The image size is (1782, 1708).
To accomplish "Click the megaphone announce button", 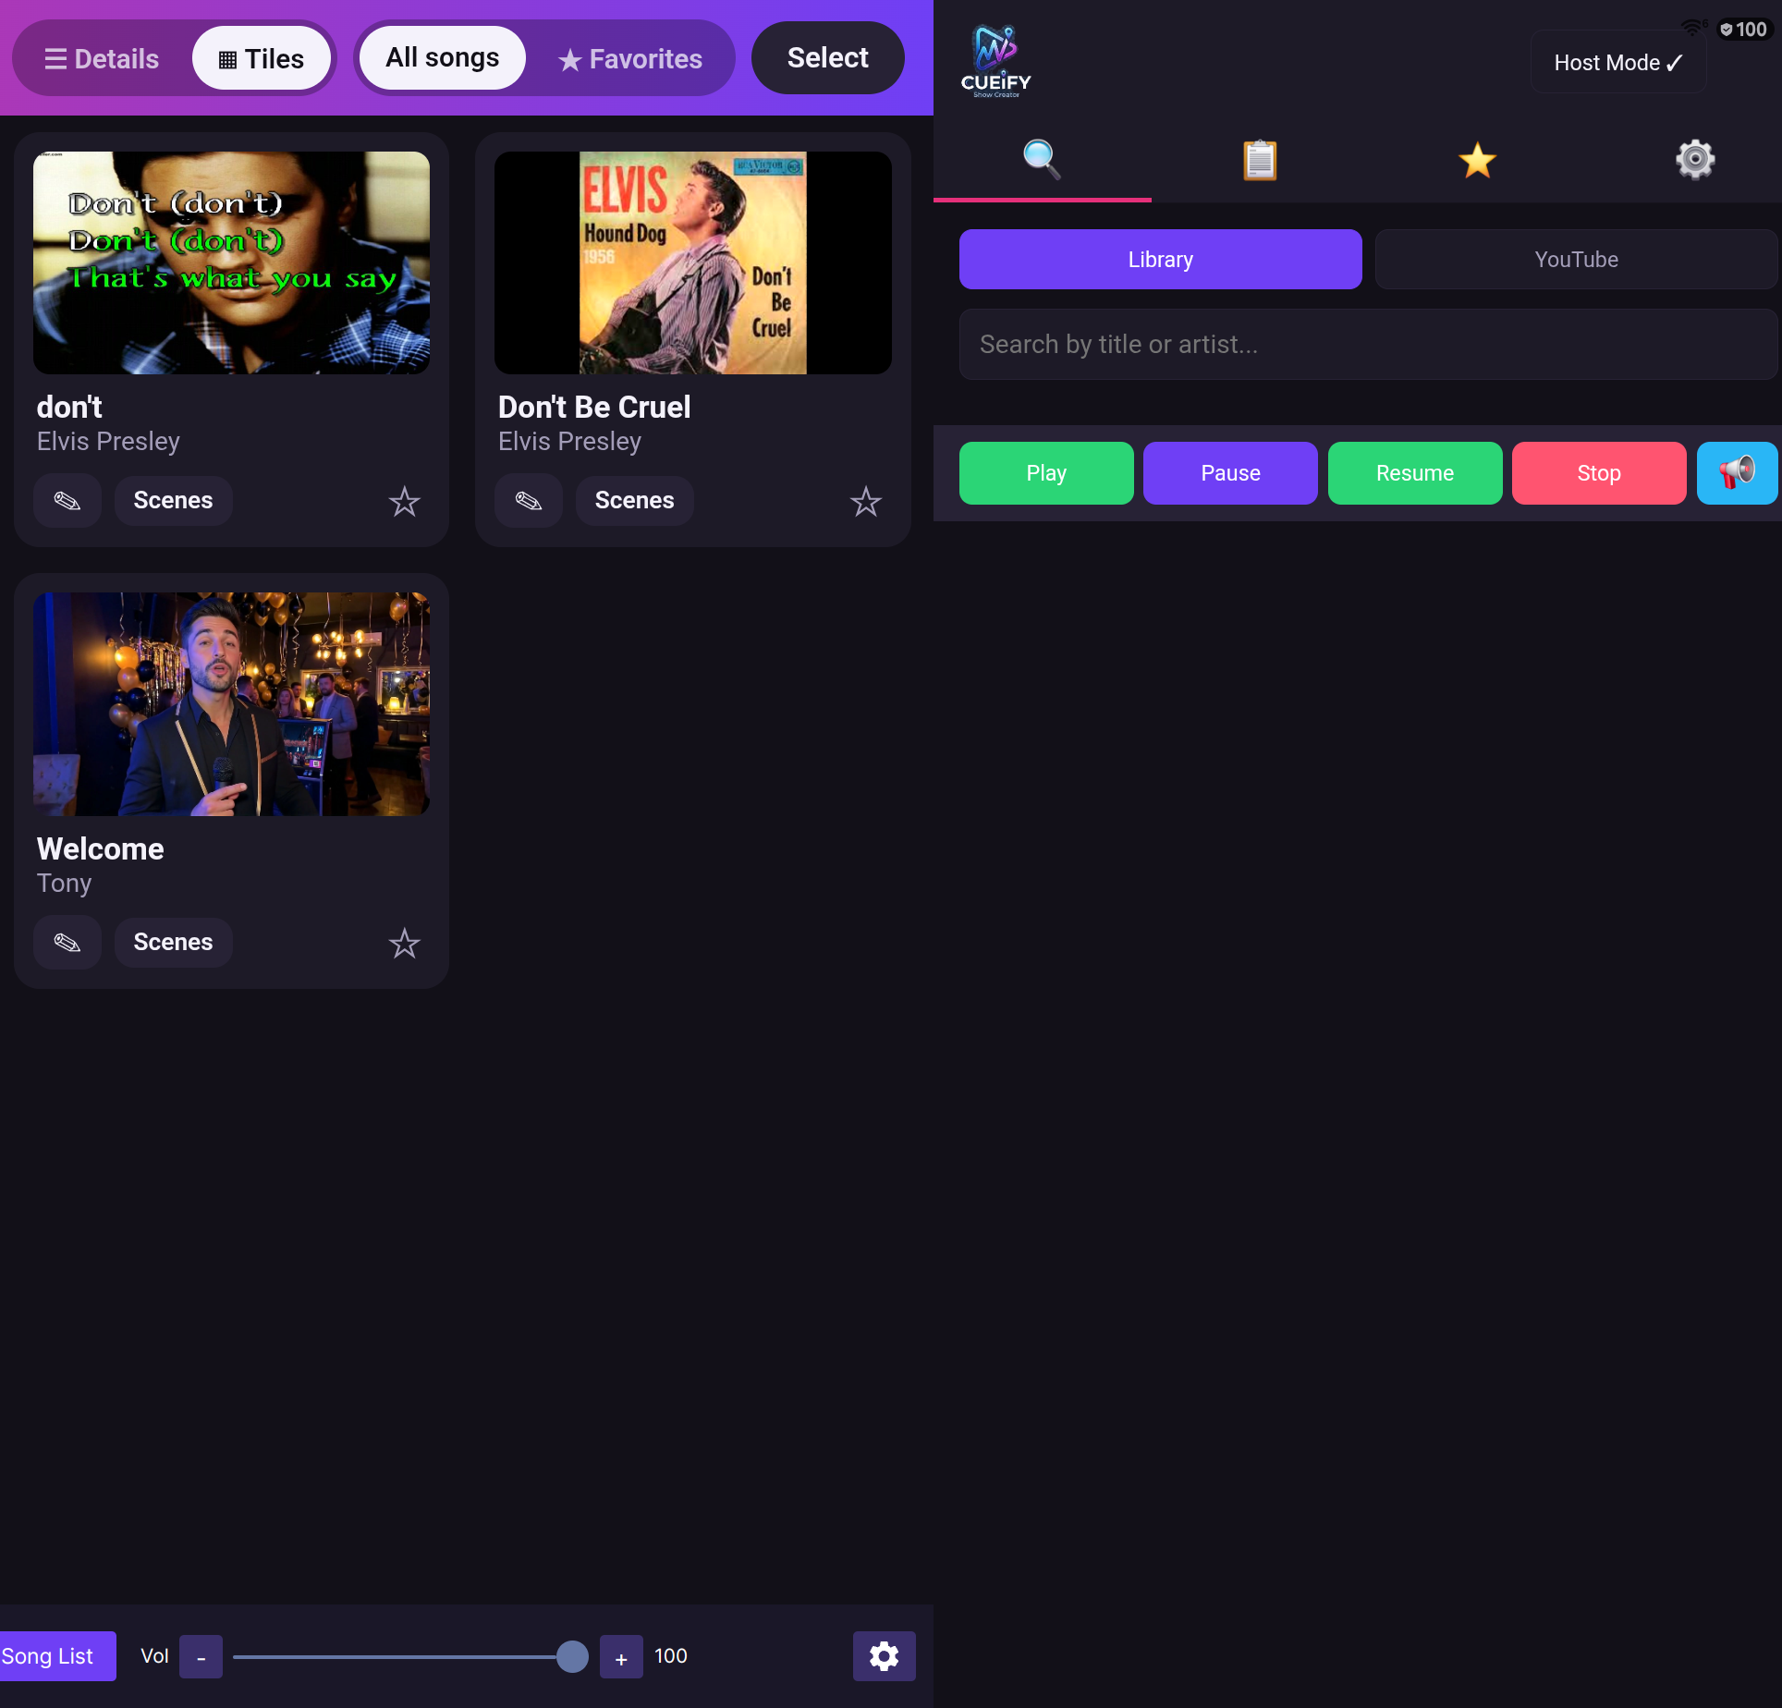I will [x=1737, y=473].
